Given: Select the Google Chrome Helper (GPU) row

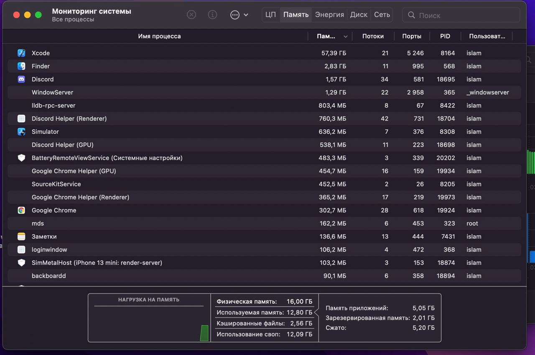Looking at the screenshot, I should (x=264, y=171).
